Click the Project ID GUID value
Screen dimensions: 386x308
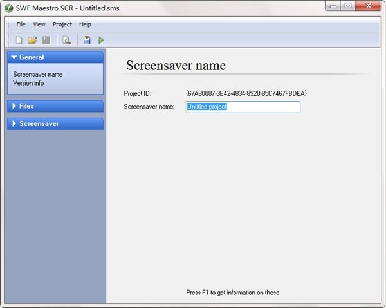pos(246,93)
